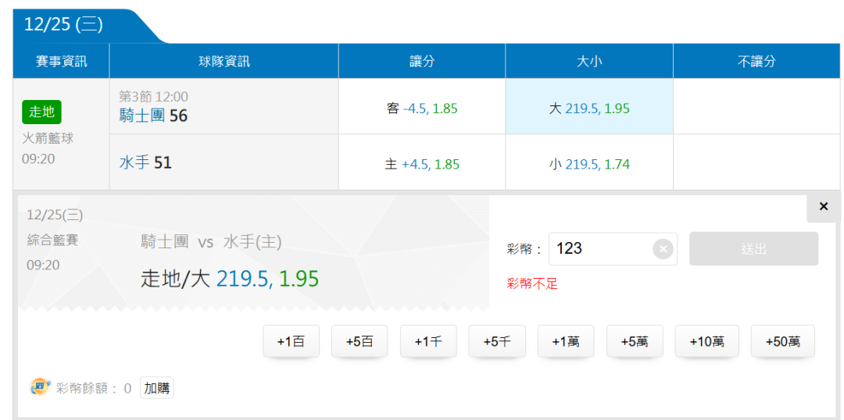Viewport: 844px width, 420px height.
Task: Select the 主 +4.5, 1.85 handicap odds
Action: tap(422, 164)
